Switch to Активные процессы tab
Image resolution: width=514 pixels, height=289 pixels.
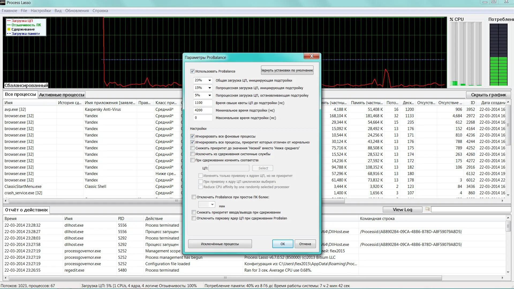click(62, 95)
